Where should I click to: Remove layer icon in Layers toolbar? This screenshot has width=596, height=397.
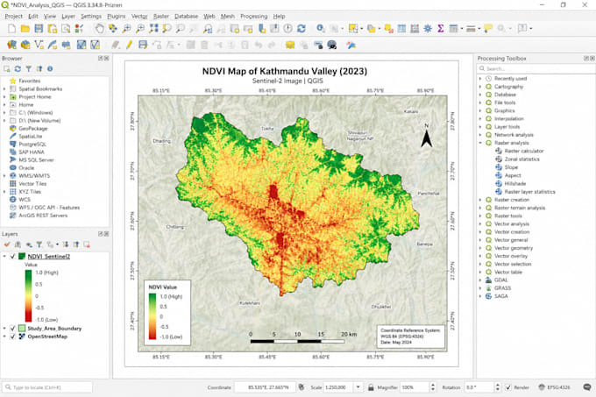point(87,245)
